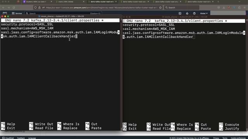Click left terminal window title bar
Viewport: 248px width, 139px height.
[x=61, y=16]
